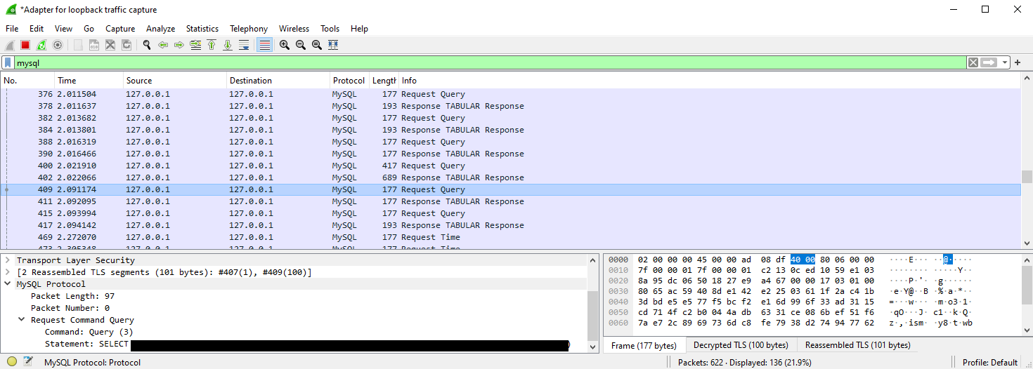1033x369 pixels.
Task: Click the Packet Length: 97 field
Action: coord(72,296)
